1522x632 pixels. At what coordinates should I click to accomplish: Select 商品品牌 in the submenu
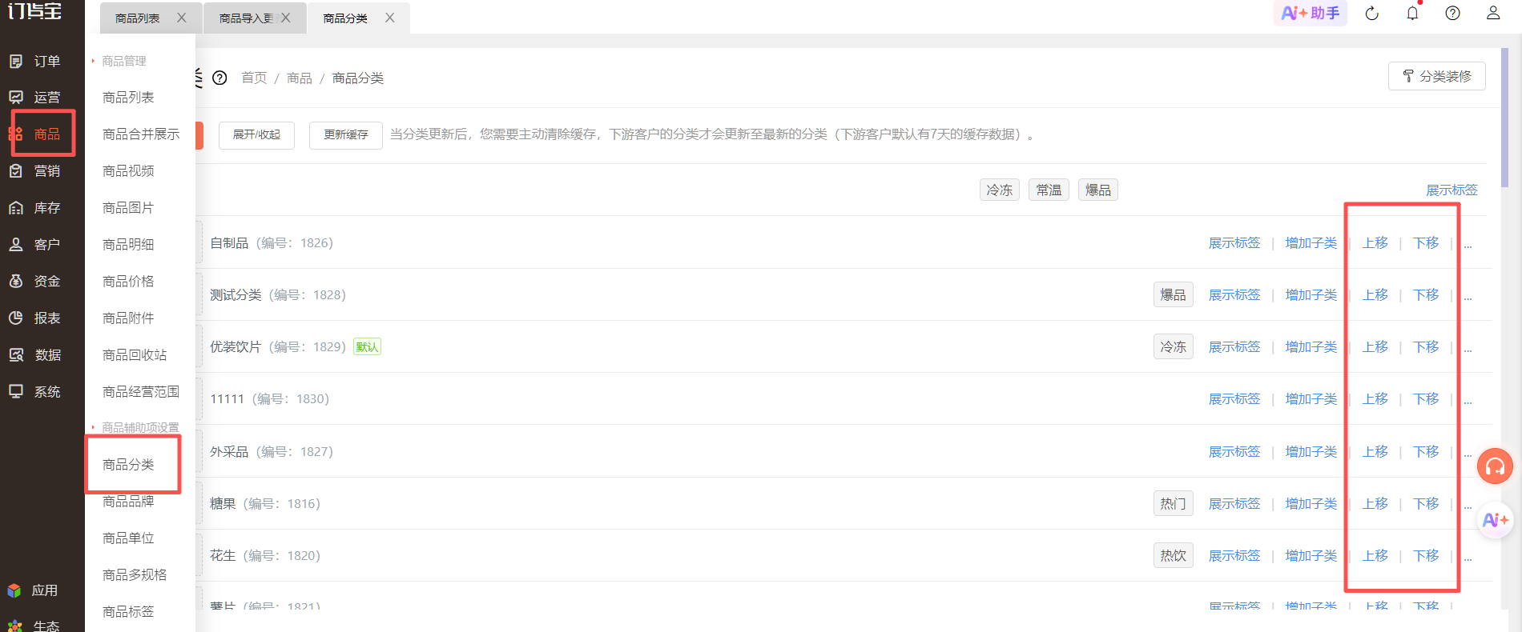point(128,502)
